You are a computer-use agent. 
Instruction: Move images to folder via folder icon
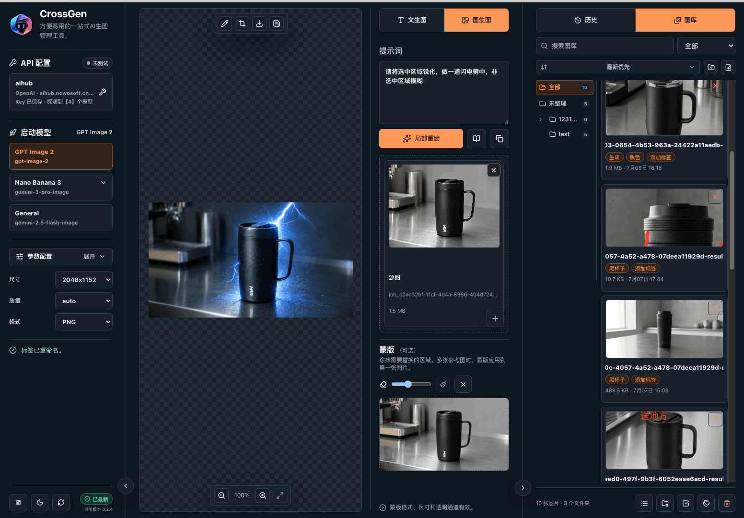pyautogui.click(x=665, y=503)
